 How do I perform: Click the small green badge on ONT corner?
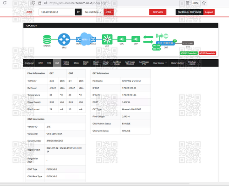174,41
